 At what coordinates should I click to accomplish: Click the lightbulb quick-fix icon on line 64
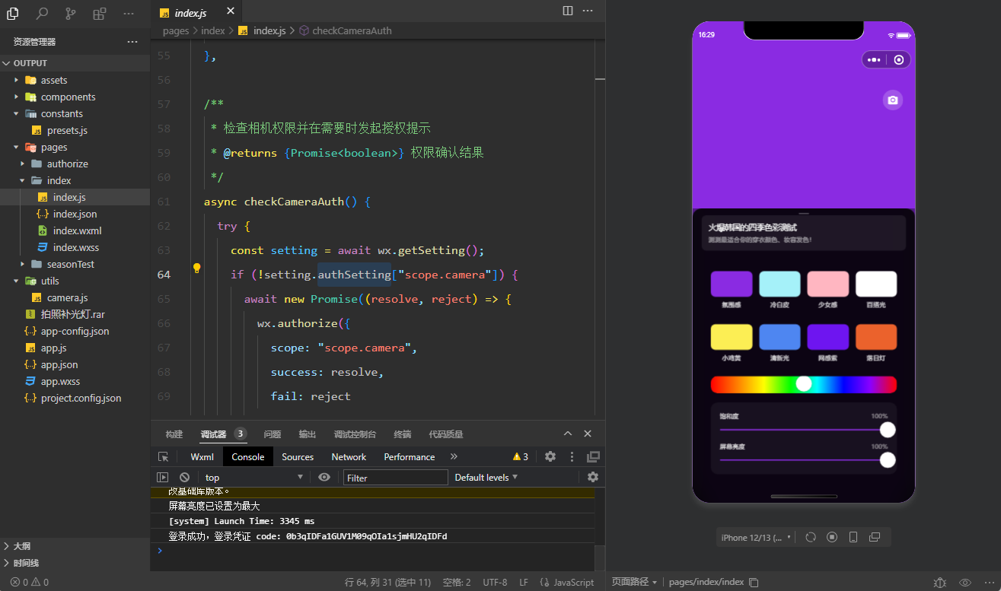pos(196,268)
